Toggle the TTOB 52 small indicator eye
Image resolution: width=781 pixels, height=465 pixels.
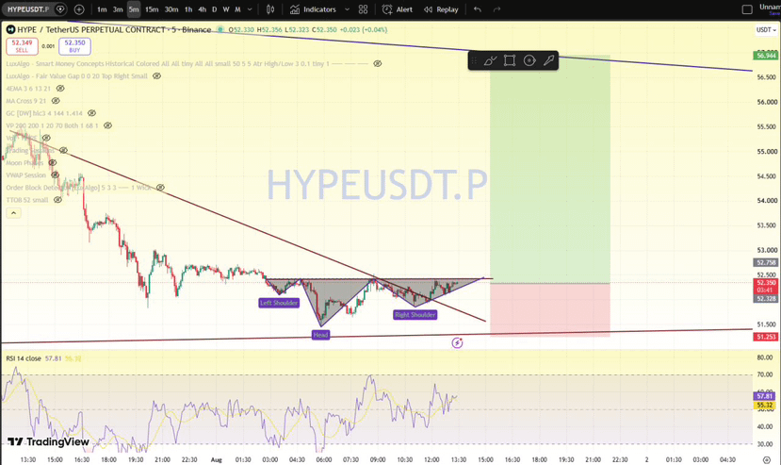click(x=57, y=200)
